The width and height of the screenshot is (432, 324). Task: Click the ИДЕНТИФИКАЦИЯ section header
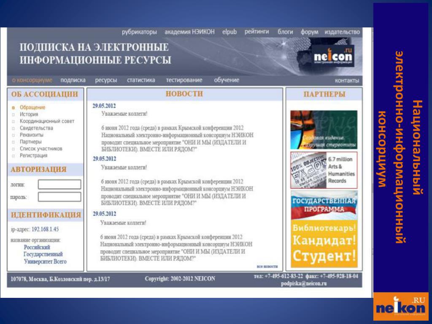point(46,215)
